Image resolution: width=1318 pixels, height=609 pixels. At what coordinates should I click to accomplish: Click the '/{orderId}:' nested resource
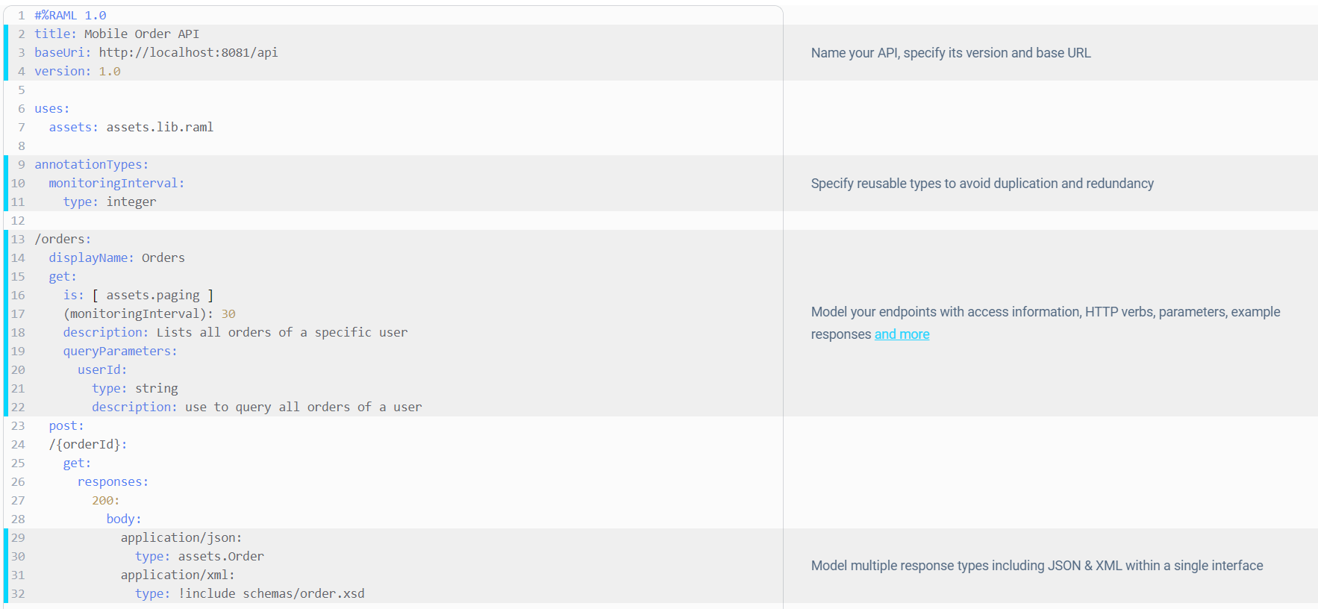tap(88, 445)
